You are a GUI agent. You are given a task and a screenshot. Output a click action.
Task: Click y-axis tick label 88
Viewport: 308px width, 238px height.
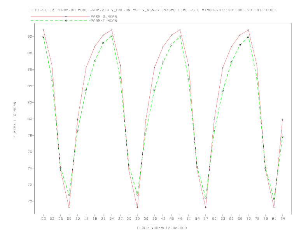[30, 53]
